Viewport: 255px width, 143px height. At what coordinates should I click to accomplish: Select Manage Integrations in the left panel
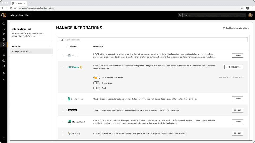pyautogui.click(x=31, y=51)
